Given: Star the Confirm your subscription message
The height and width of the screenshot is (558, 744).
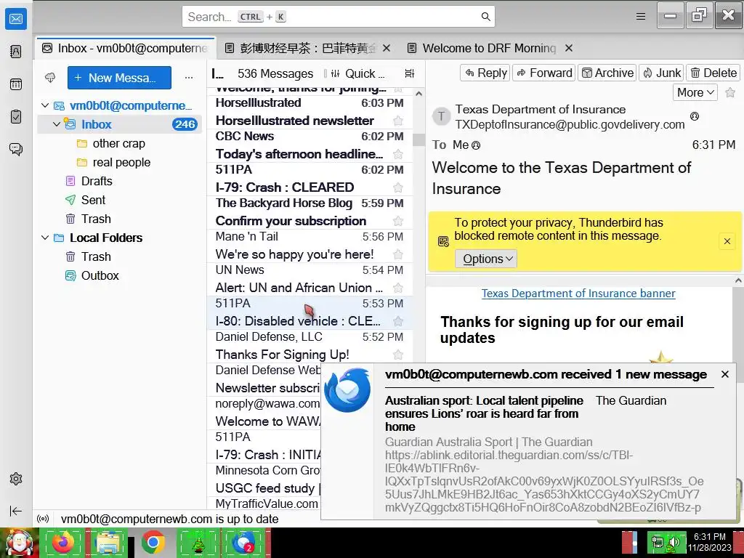Looking at the screenshot, I should tap(398, 221).
